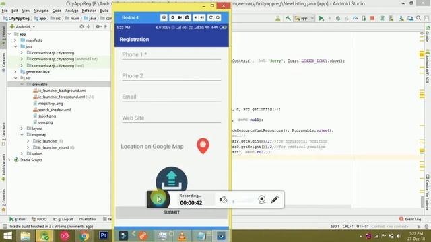Click the Windows Start button

point(7,235)
